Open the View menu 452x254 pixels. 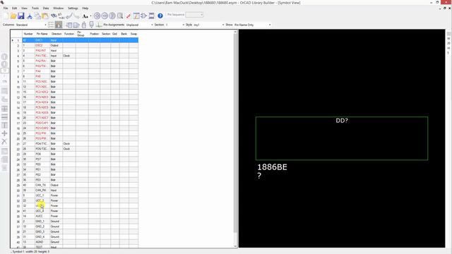point(24,8)
